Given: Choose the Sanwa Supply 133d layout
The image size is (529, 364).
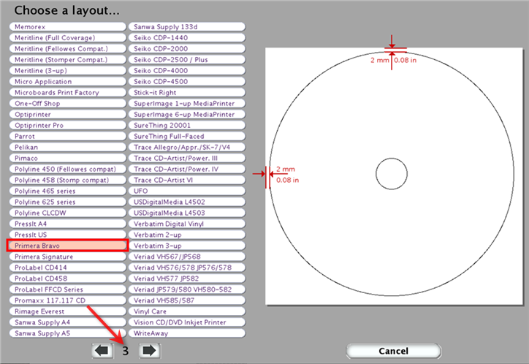Looking at the screenshot, I should coord(187,26).
